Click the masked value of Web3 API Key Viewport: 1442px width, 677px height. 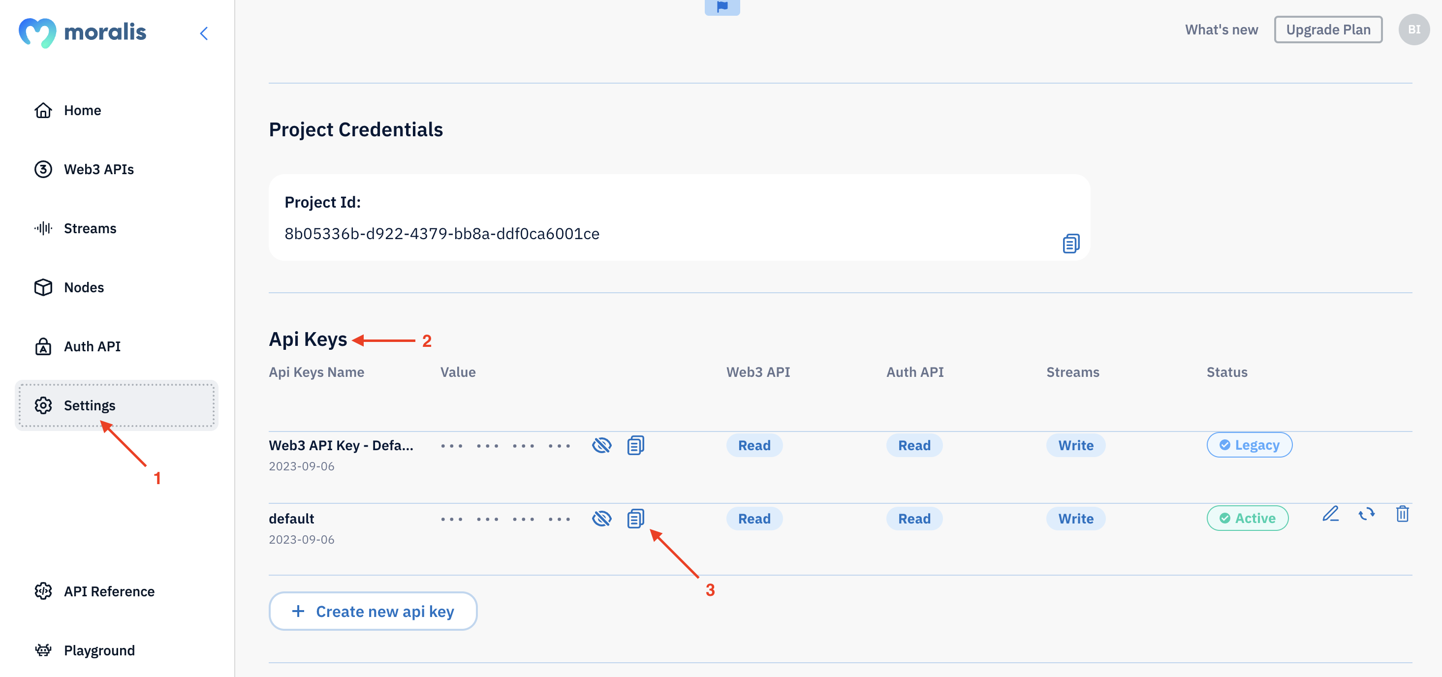505,446
